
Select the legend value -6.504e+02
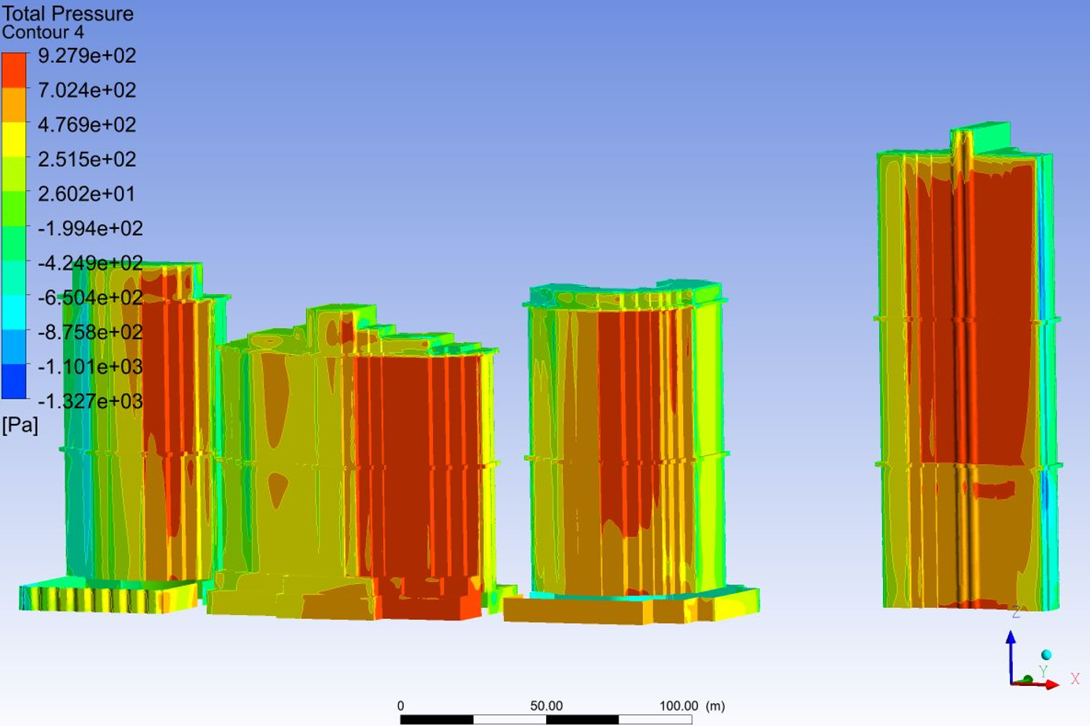[x=91, y=297]
